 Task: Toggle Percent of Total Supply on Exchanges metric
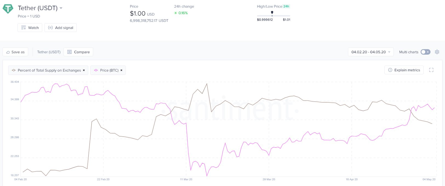(x=49, y=70)
